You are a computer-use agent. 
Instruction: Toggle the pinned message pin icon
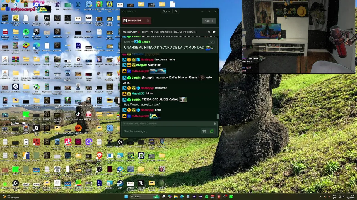pyautogui.click(x=214, y=32)
